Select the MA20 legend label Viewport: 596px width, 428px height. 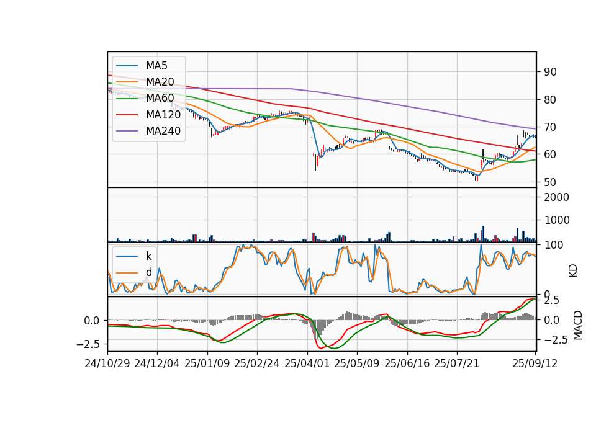point(160,82)
